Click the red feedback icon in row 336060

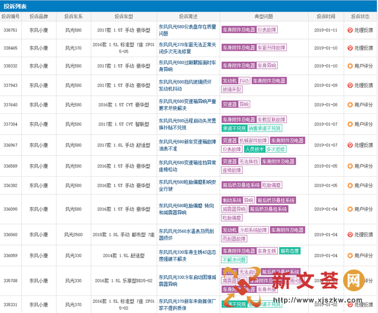[x=350, y=235]
